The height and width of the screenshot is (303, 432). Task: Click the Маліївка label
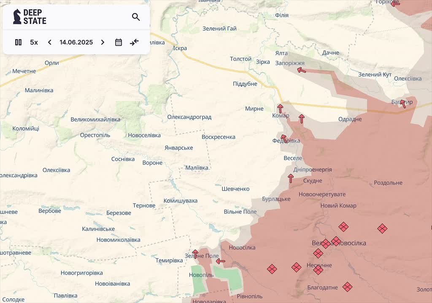click(197, 168)
